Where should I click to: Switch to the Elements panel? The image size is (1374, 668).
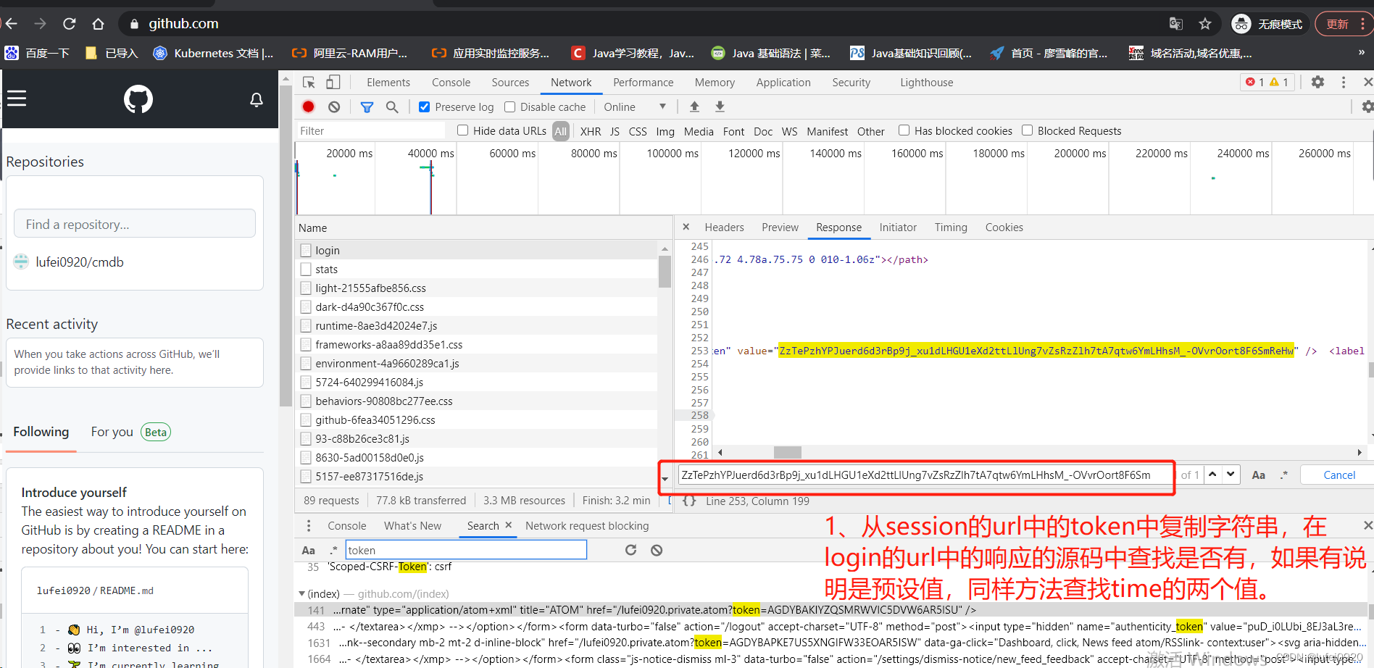point(388,83)
